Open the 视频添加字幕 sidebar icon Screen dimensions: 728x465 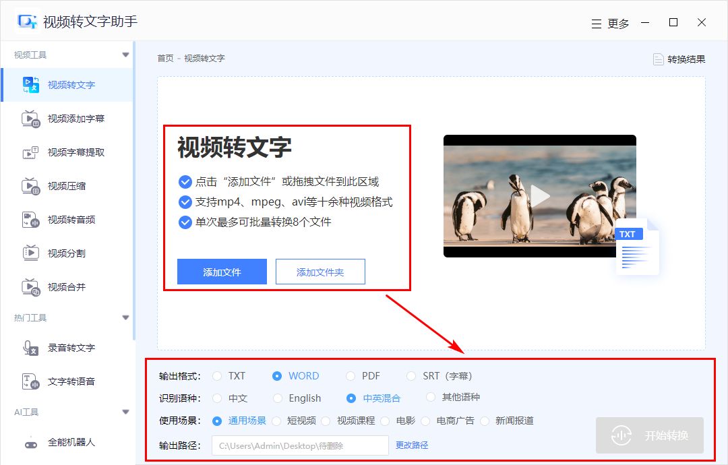pos(31,119)
